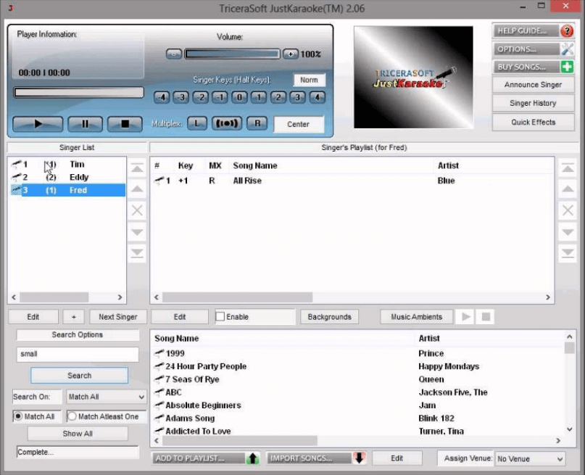The image size is (585, 475).
Task: Open the Add To Playlist menu button
Action: click(x=206, y=458)
